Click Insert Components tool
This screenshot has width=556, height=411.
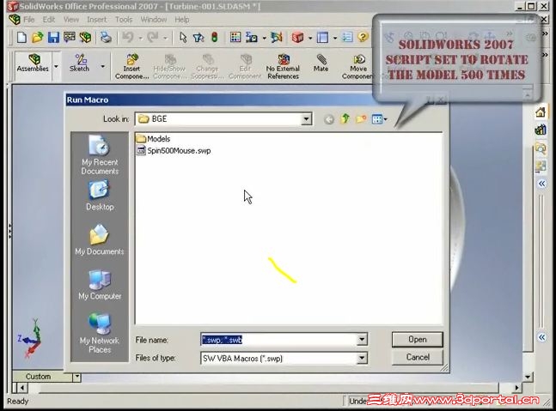(131, 67)
